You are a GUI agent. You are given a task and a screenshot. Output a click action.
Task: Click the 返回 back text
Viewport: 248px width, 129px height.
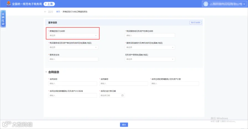[50, 12]
